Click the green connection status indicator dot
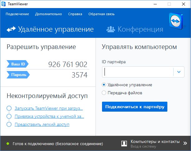This screenshot has width=191, height=151. click(x=7, y=144)
